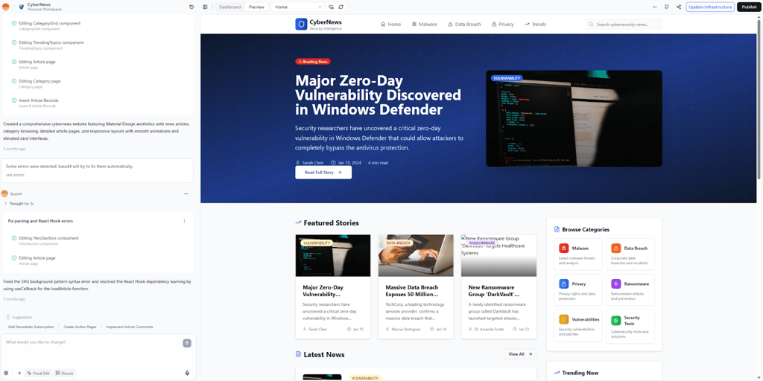Click the CyberNews site shield logo
Image resolution: width=763 pixels, height=381 pixels.
pos(301,25)
